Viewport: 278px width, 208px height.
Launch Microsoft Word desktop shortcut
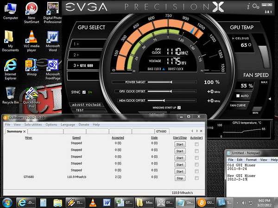coord(53,41)
